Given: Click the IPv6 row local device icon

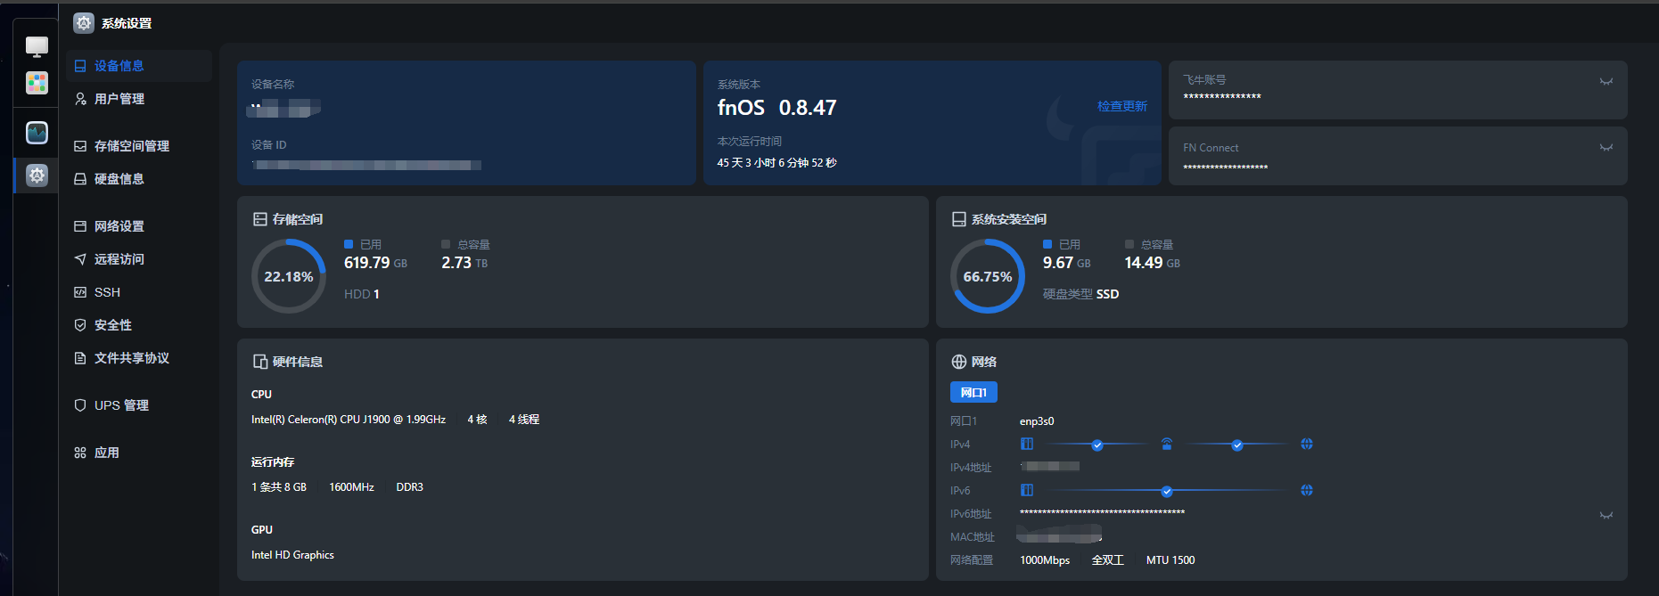Looking at the screenshot, I should (x=1027, y=490).
